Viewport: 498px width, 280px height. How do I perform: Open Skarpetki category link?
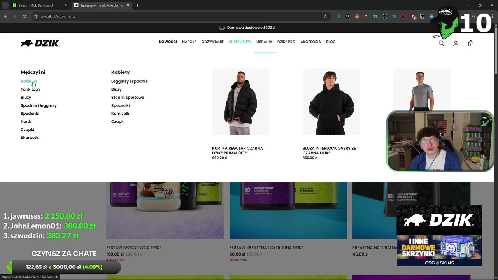tap(30, 138)
